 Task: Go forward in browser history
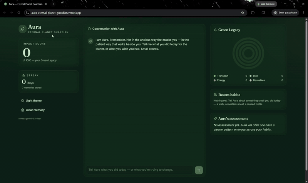point(12,13)
